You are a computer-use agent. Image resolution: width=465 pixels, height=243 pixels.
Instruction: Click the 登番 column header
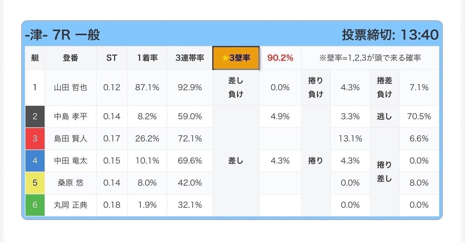click(x=70, y=58)
